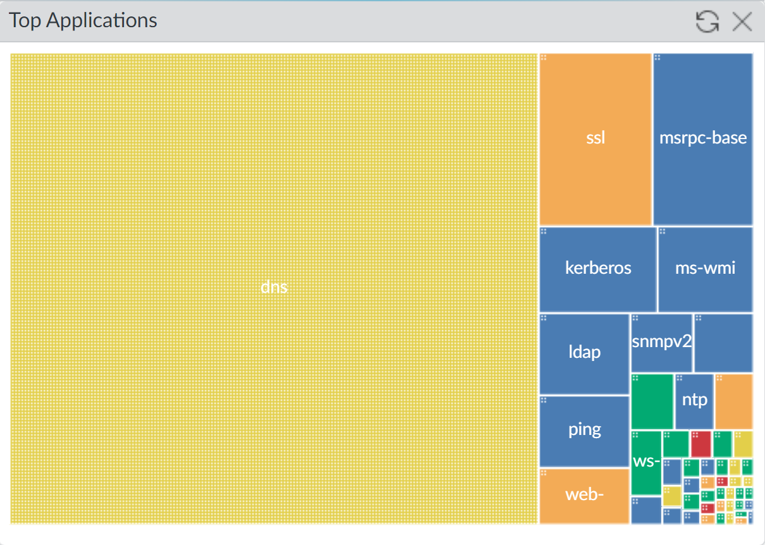
Task: Click the ms-wmi tile
Action: click(x=705, y=269)
